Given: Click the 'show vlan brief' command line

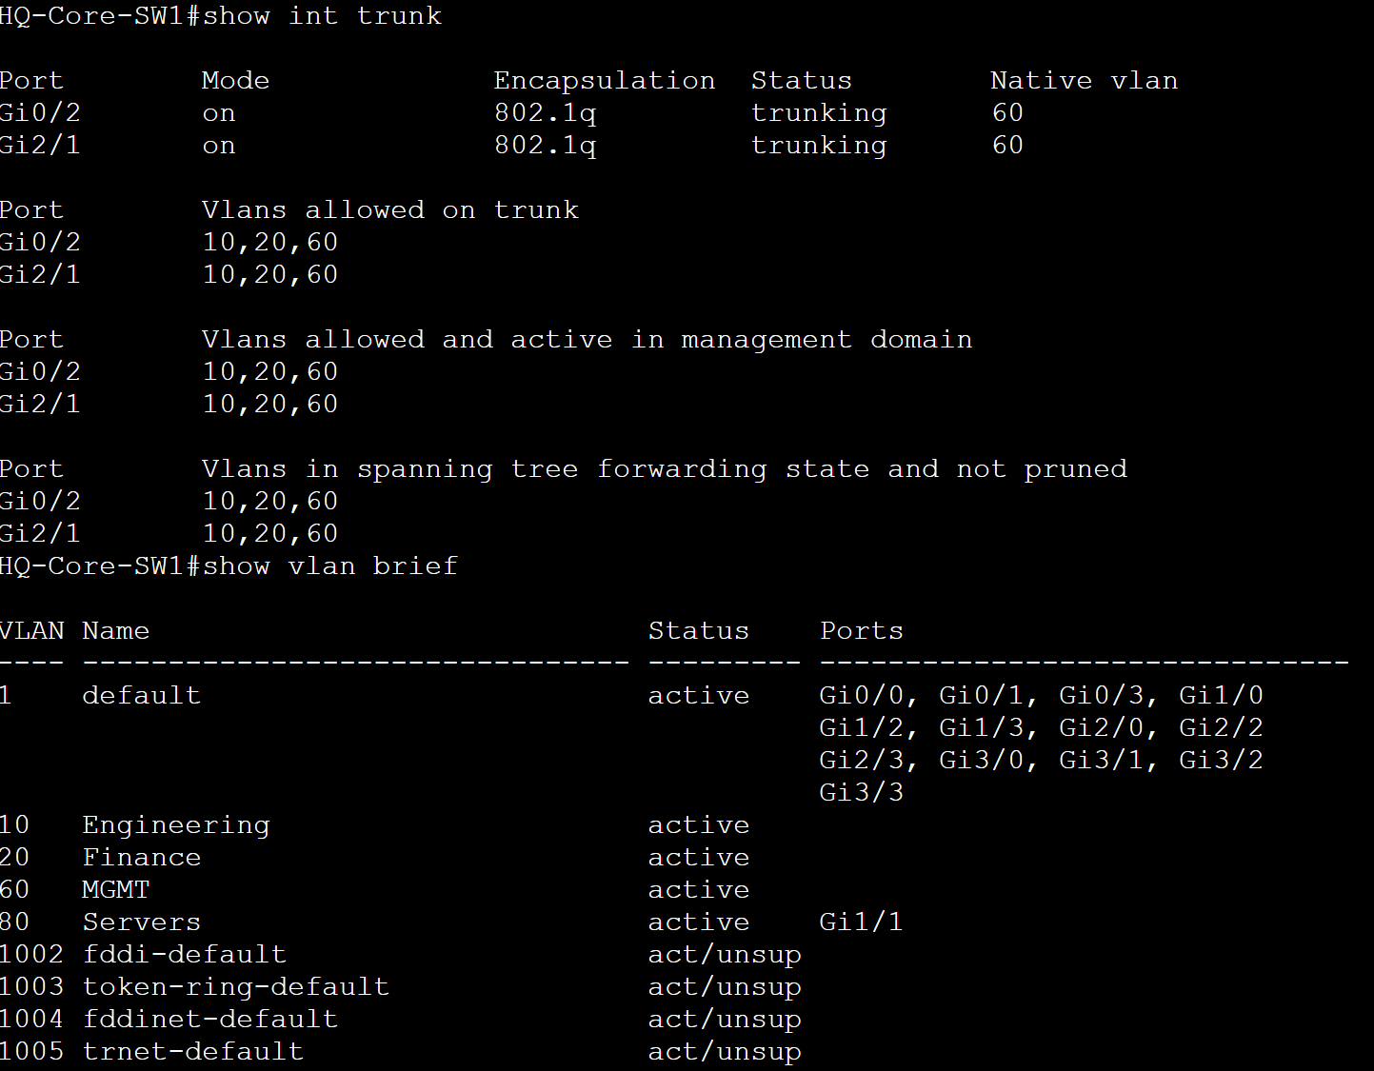Looking at the screenshot, I should point(229,566).
